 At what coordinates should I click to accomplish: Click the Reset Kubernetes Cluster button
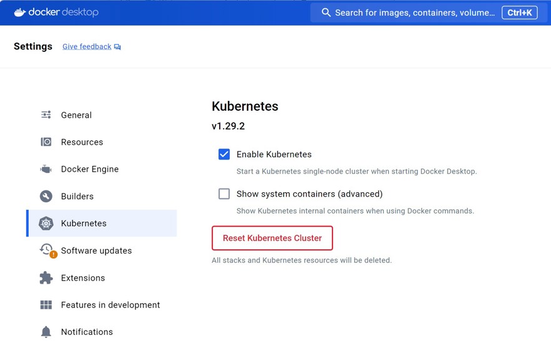click(x=272, y=238)
